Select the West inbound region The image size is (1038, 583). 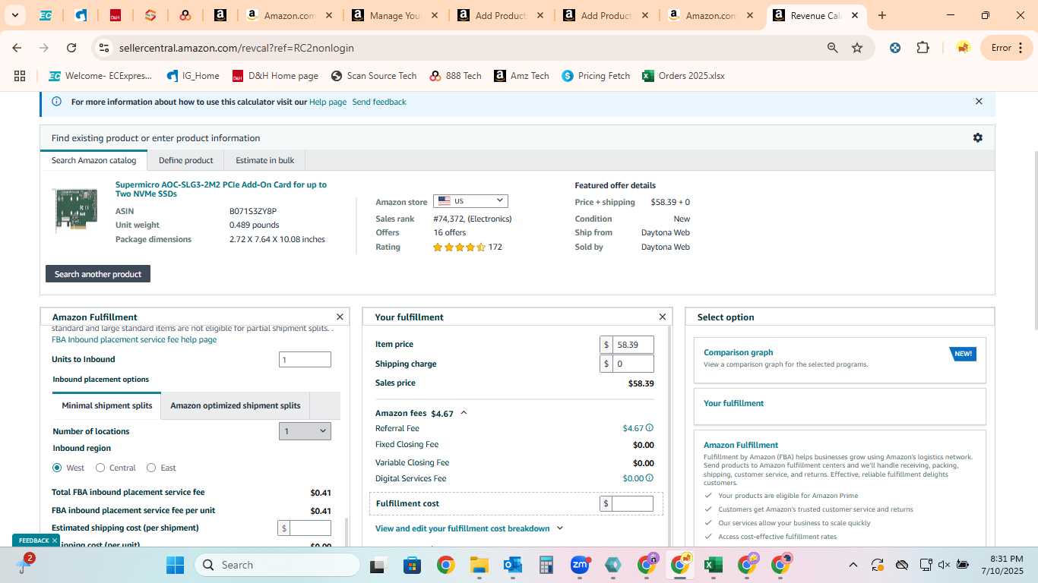coord(57,468)
